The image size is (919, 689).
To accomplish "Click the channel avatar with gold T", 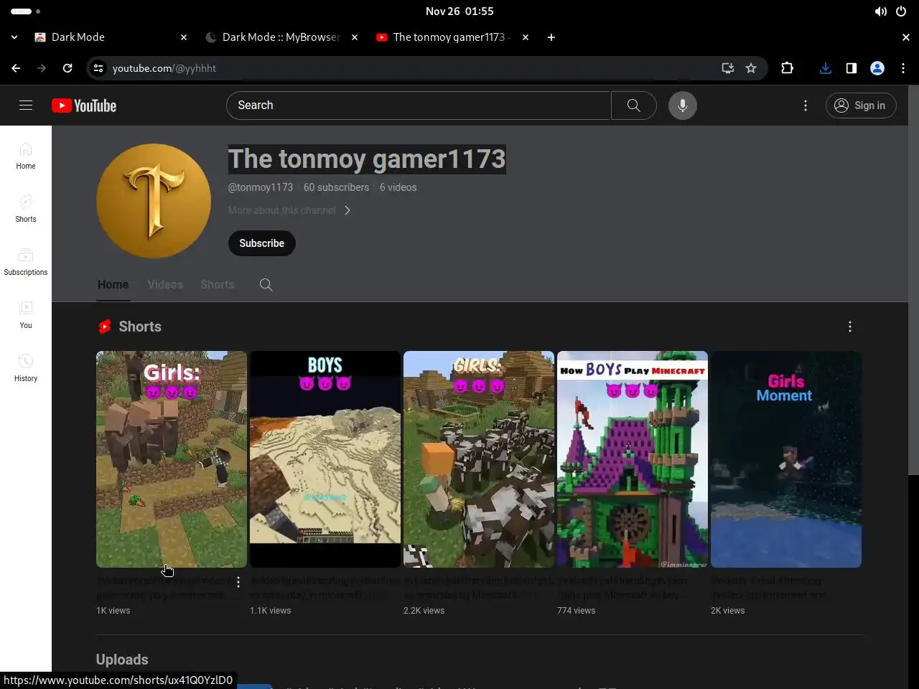I will point(154,201).
